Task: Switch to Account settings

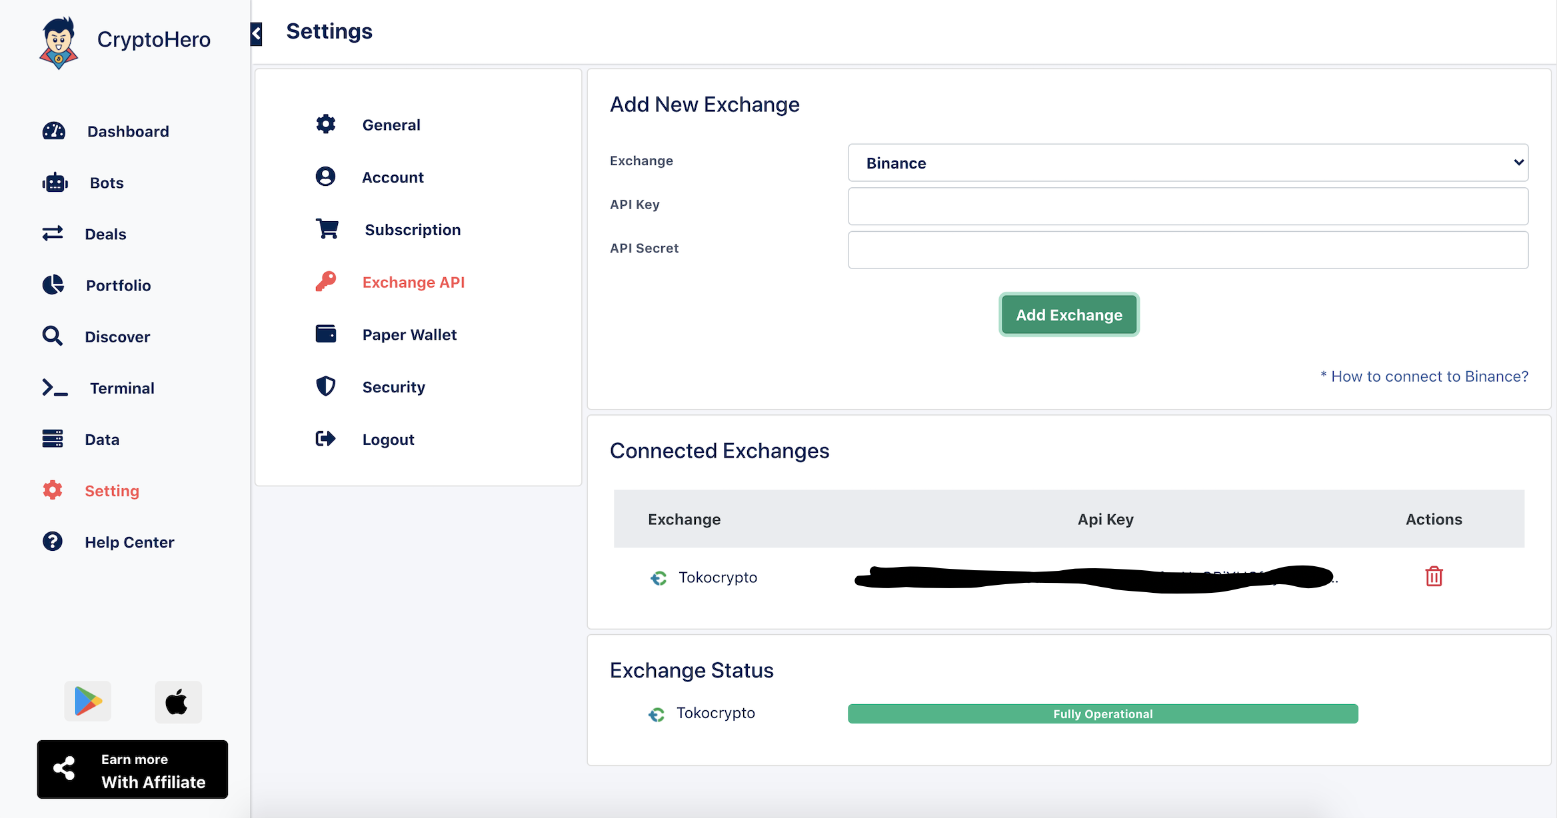Action: click(393, 177)
